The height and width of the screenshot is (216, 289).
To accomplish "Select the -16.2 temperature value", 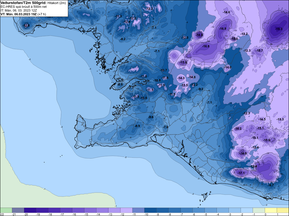I will click(238, 129).
